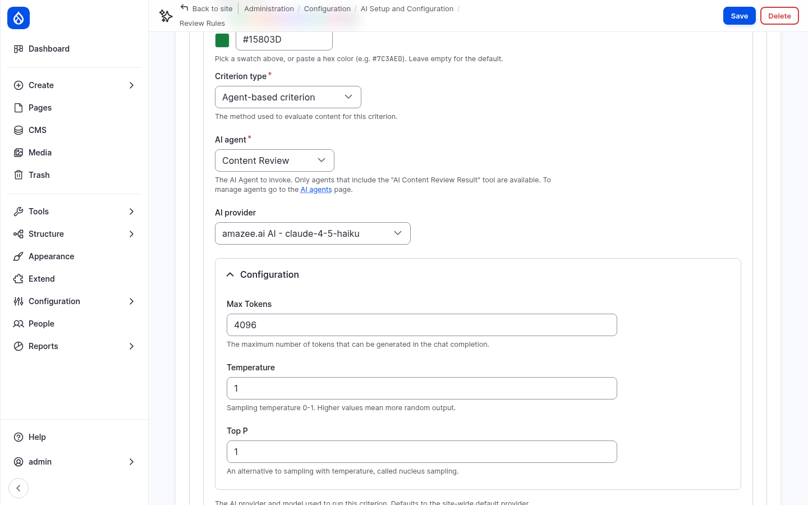The width and height of the screenshot is (808, 505).
Task: Click the Max Tokens input field
Action: click(422, 325)
